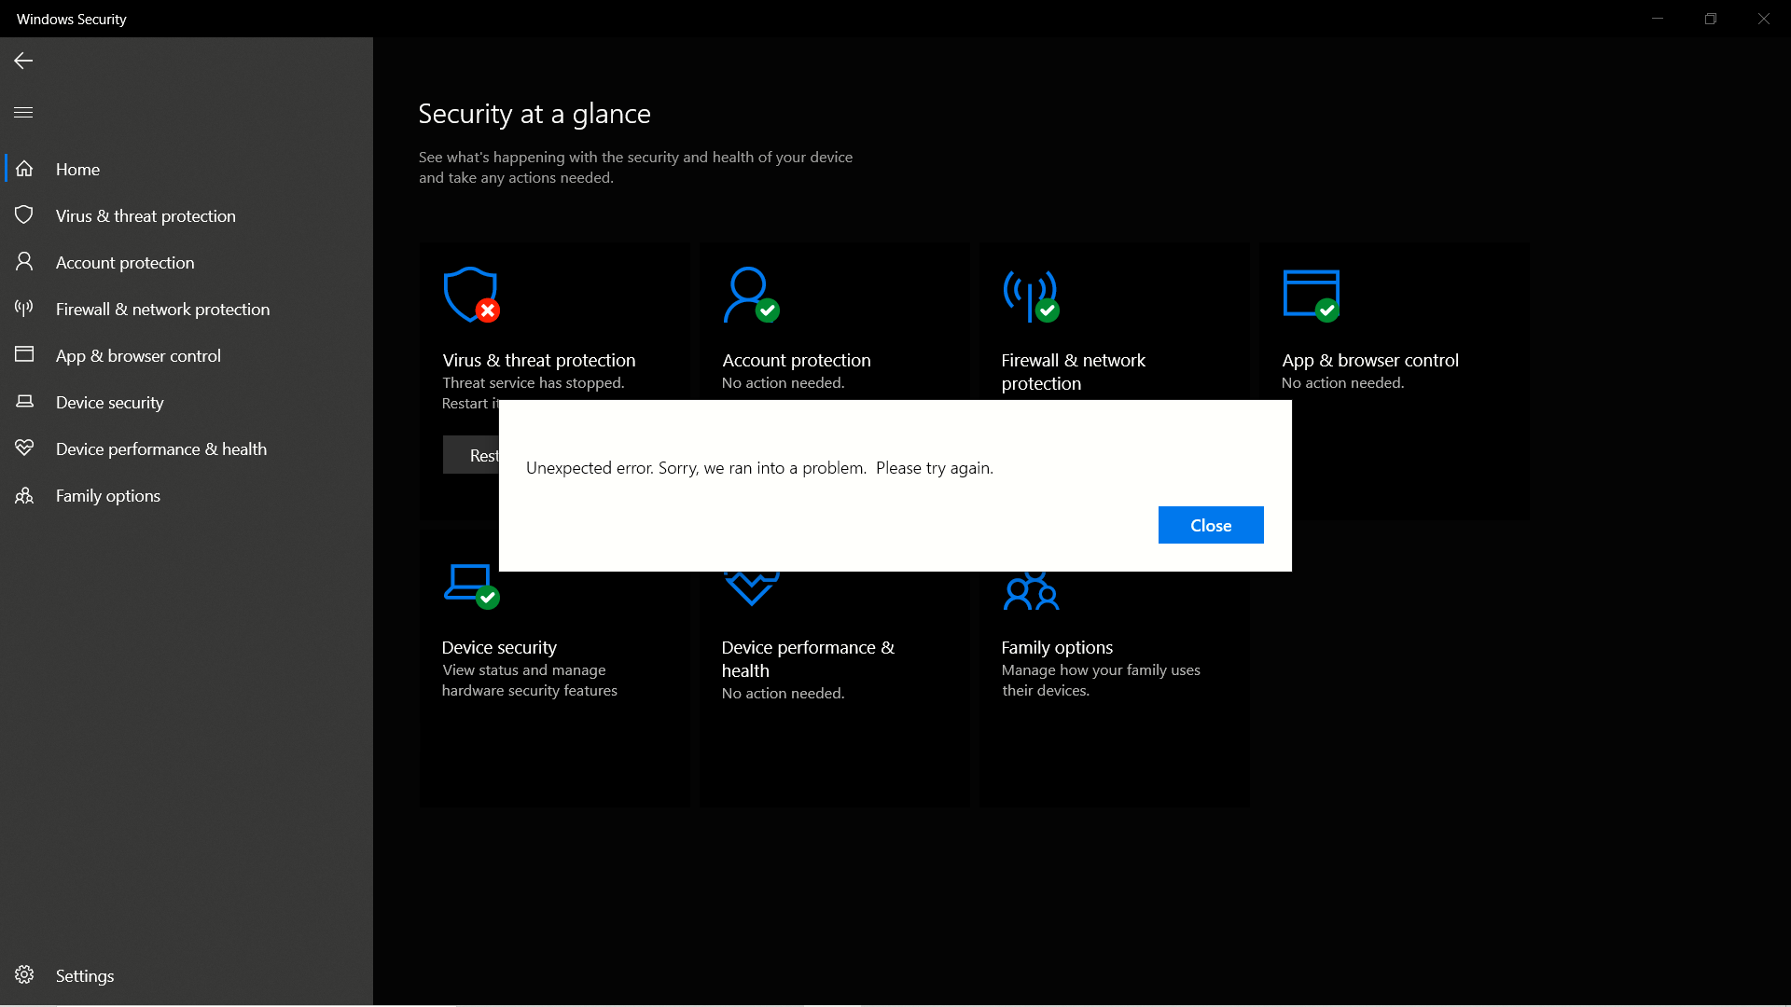Click the heart health icon in sidebar

[x=24, y=448]
